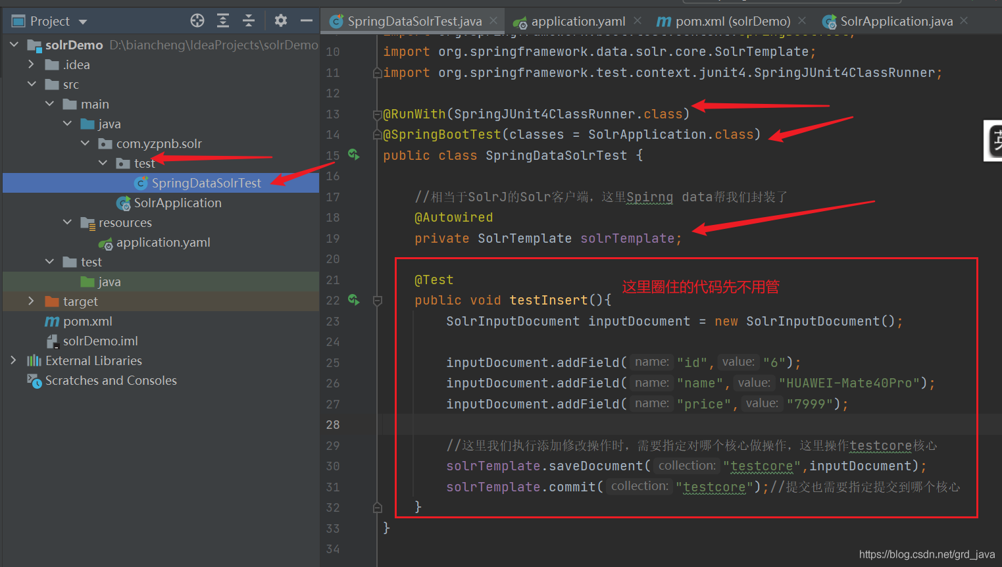Image resolution: width=1002 pixels, height=567 pixels.
Task: Collapse the java folder under main
Action: 67,124
